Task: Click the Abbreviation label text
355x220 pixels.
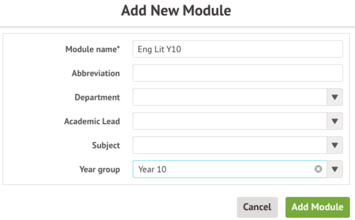Action: (x=96, y=74)
